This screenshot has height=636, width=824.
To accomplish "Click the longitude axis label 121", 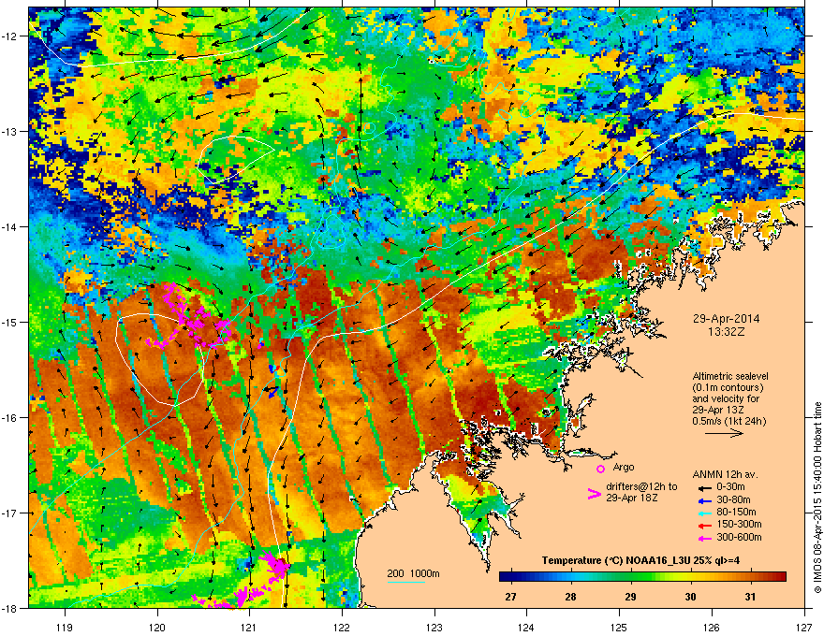I will click(x=249, y=627).
